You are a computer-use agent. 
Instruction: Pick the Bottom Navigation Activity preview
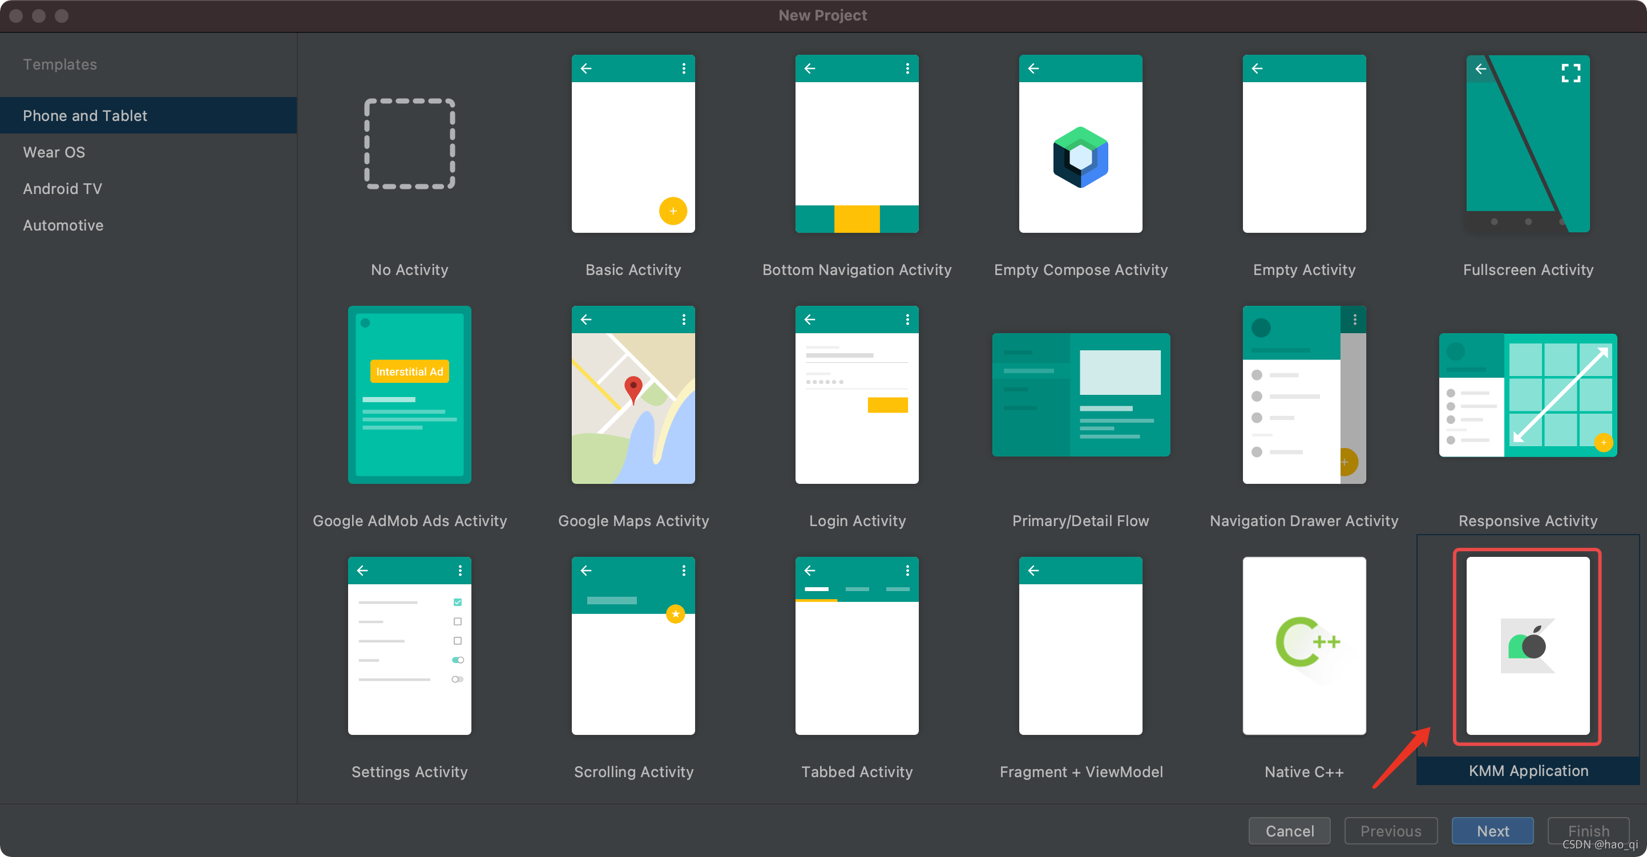click(x=857, y=144)
